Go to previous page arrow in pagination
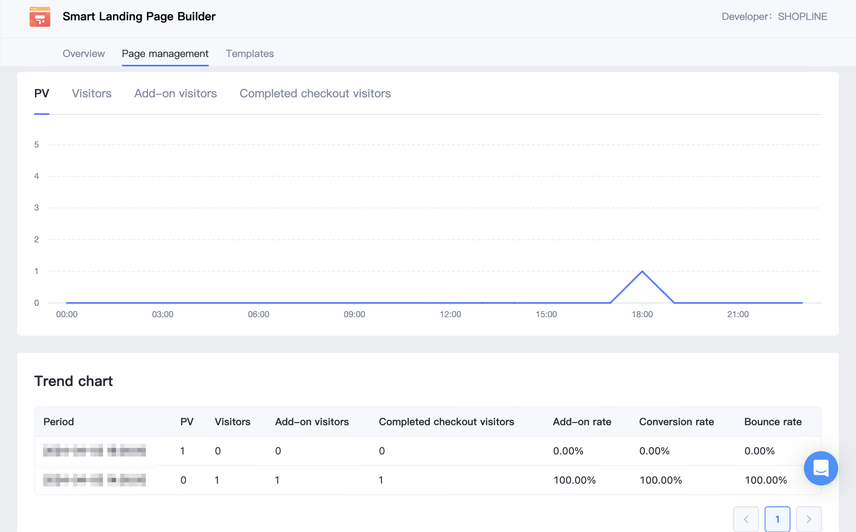The width and height of the screenshot is (856, 532). 746,519
